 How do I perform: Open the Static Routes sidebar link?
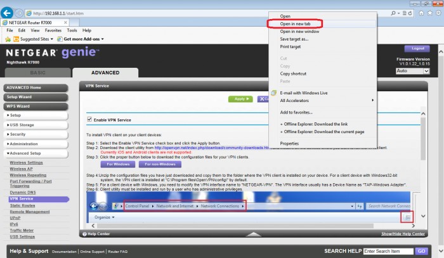tap(22, 205)
